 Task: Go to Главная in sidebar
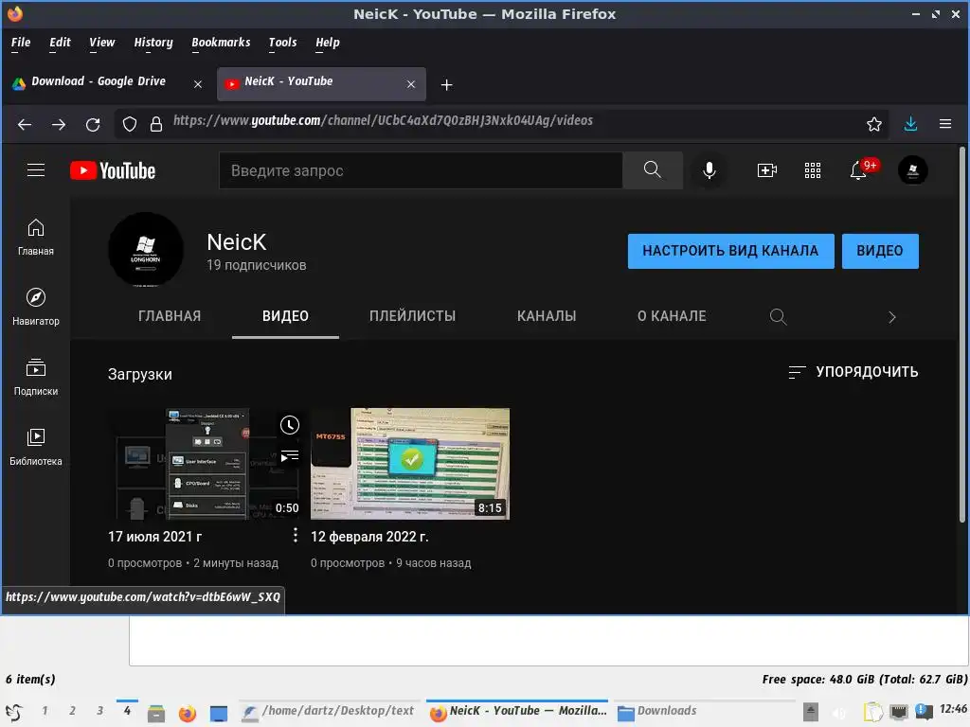tap(36, 238)
